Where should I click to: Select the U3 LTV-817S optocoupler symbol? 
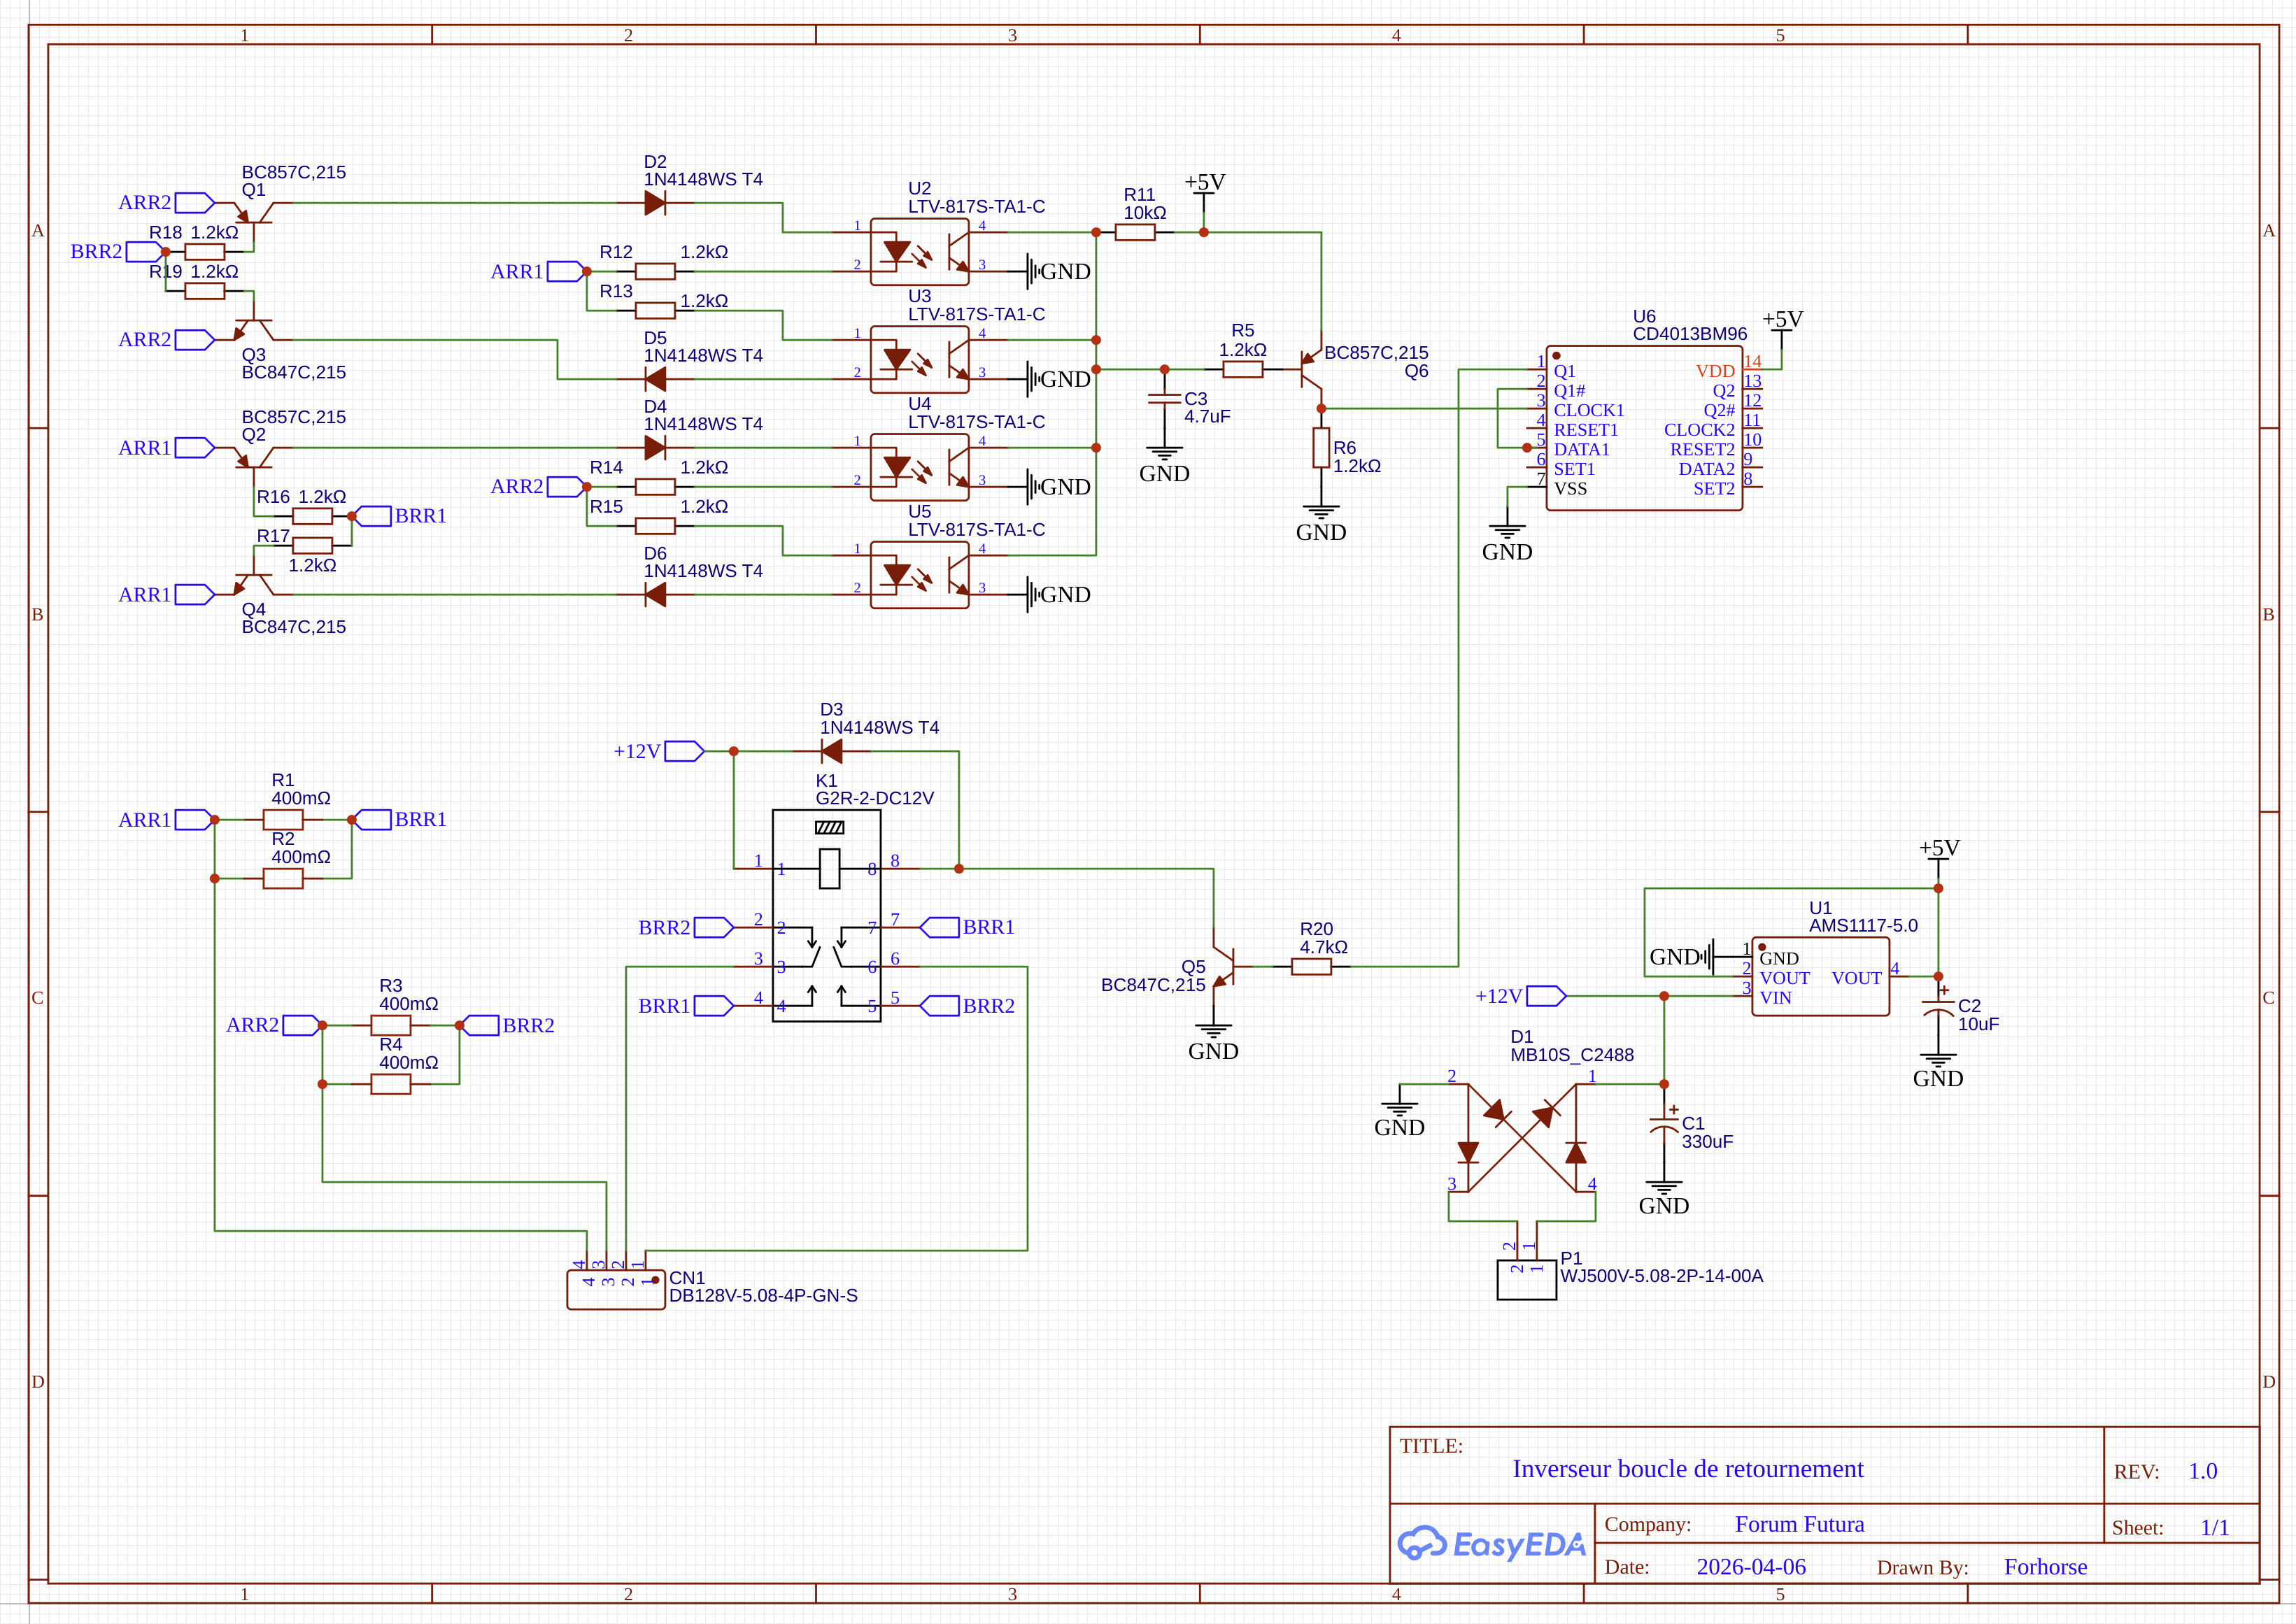point(919,360)
